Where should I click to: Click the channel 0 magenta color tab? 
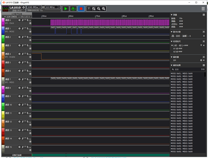coord(3,22)
